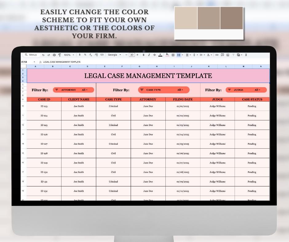Create a filter using the funnel icon

pyautogui.click(x=233, y=55)
